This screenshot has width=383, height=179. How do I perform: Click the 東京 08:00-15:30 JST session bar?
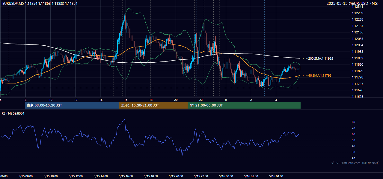(72, 105)
